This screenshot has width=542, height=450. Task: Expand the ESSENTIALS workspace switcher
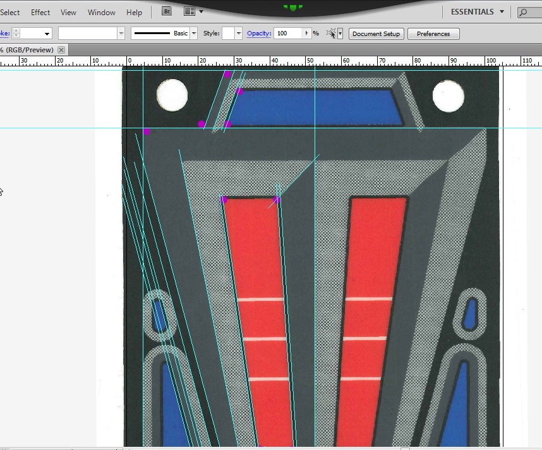[477, 11]
